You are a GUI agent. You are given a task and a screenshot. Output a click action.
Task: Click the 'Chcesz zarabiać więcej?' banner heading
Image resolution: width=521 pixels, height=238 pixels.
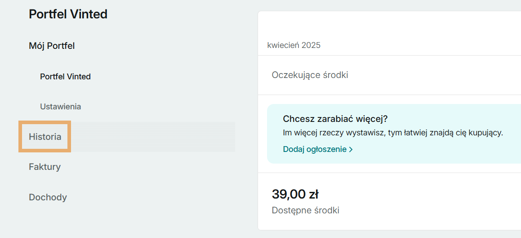coord(335,119)
